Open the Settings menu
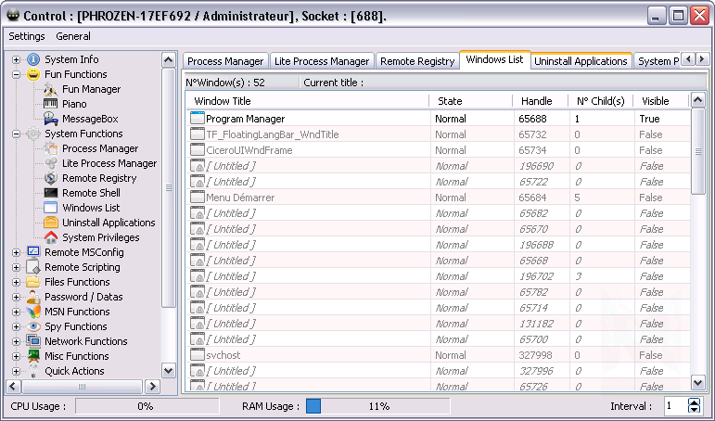The image size is (715, 421). pyautogui.click(x=27, y=36)
